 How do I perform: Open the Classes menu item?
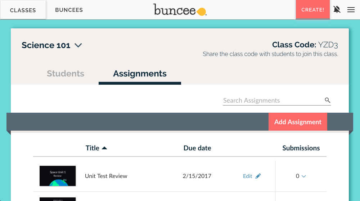(x=23, y=10)
